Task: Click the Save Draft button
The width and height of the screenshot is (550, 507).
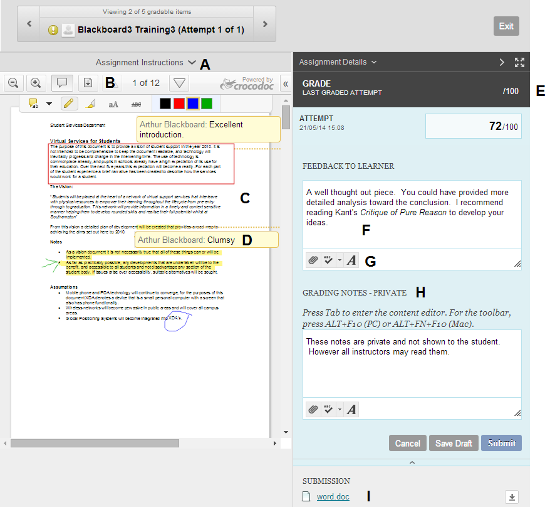Action: (454, 443)
